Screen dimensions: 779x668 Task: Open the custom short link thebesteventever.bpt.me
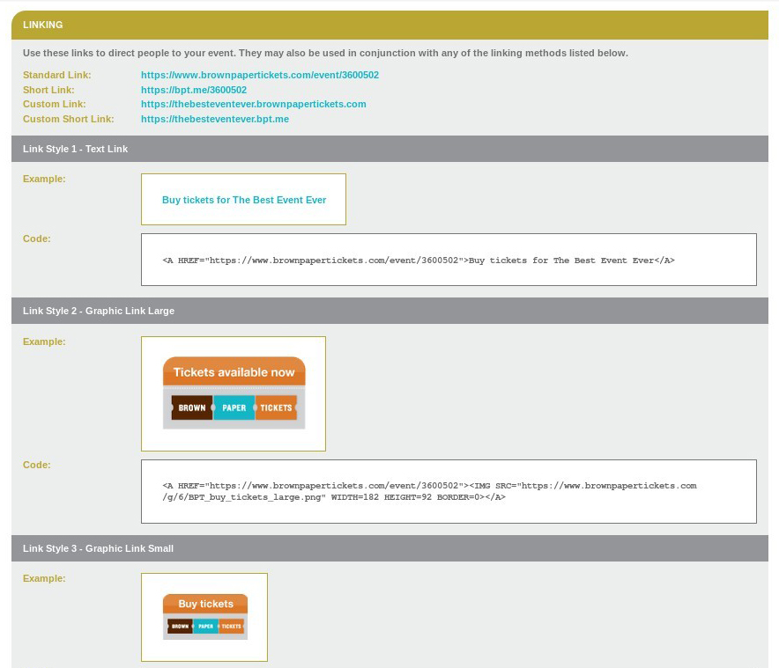coord(215,119)
